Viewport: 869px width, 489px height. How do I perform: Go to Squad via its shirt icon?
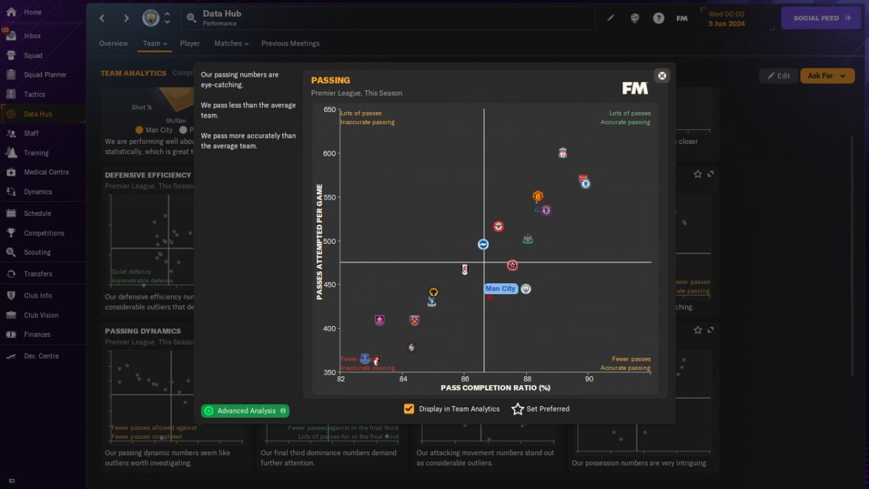(x=11, y=55)
